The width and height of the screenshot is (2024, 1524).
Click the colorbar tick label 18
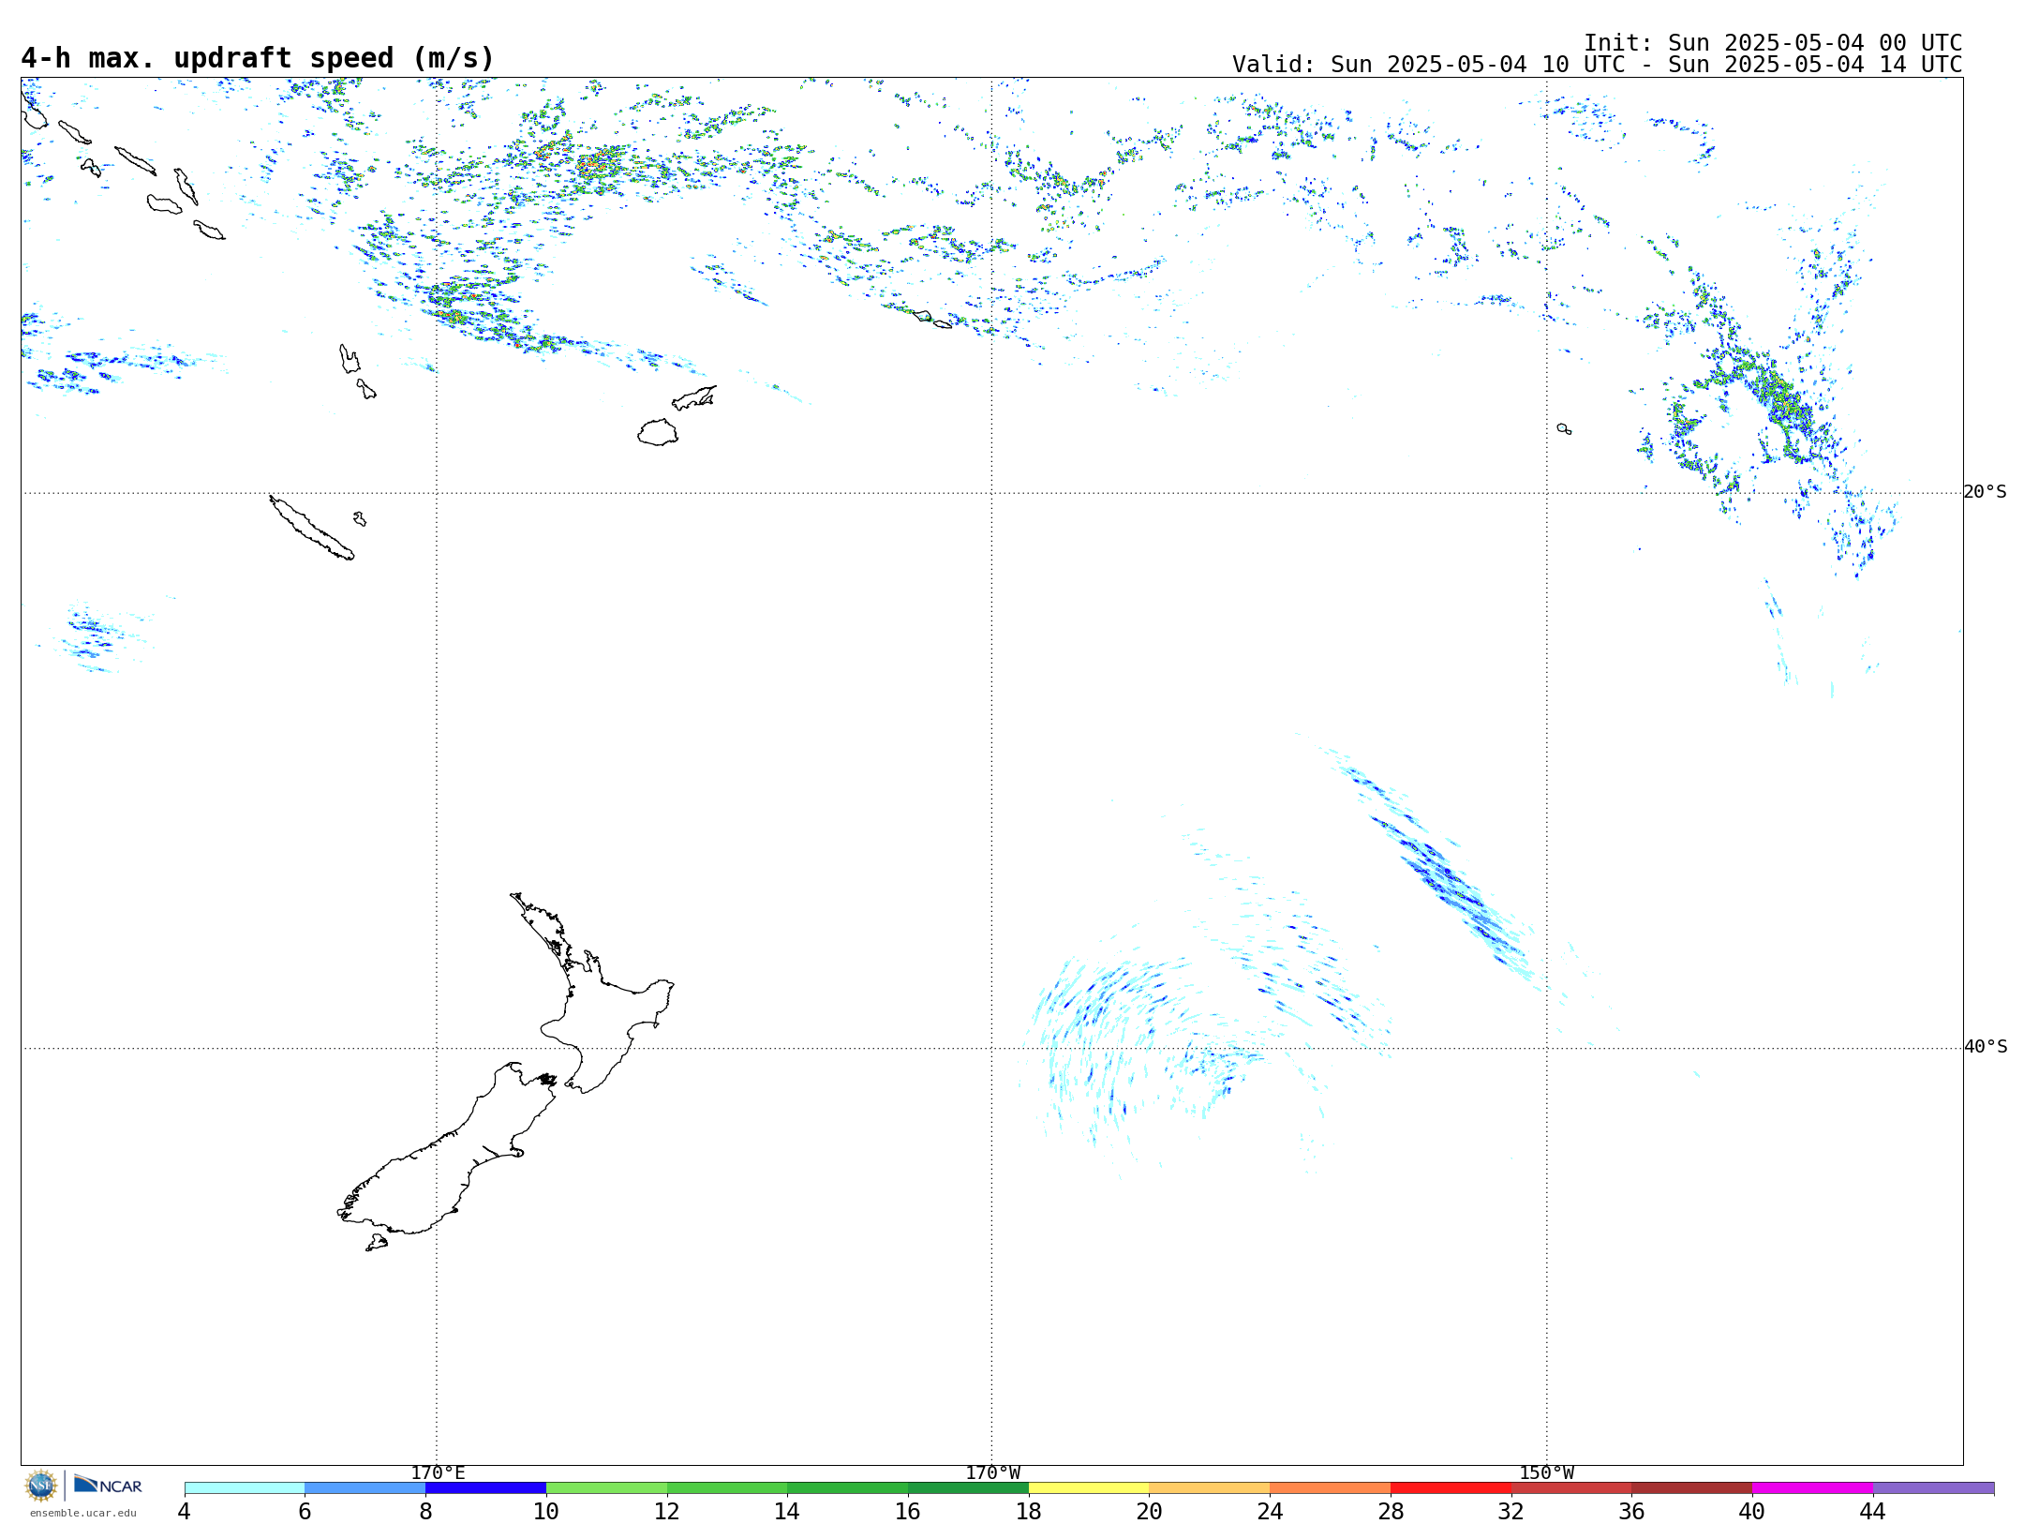[1029, 1512]
